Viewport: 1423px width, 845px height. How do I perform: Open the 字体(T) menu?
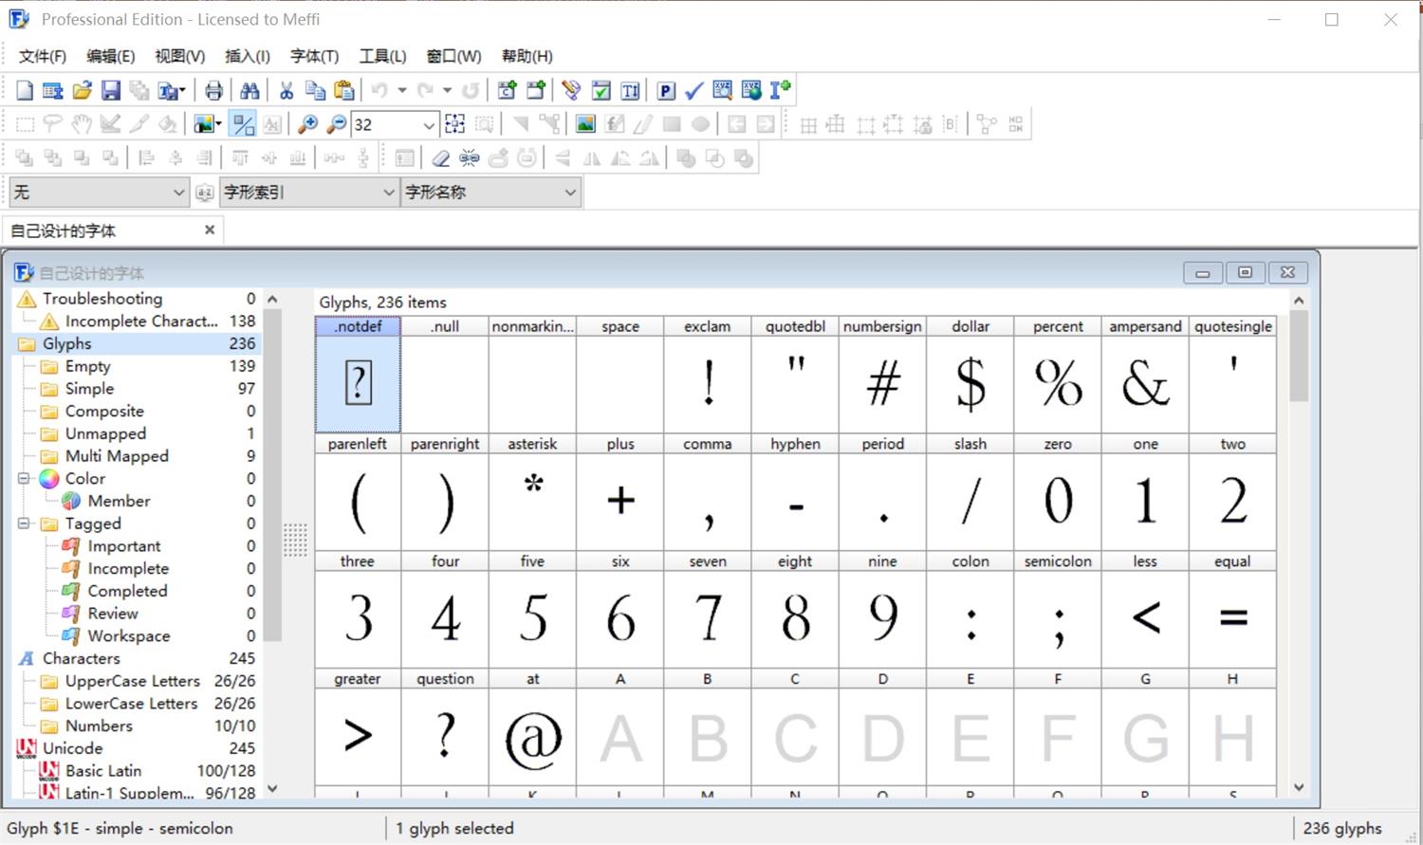[x=314, y=56]
